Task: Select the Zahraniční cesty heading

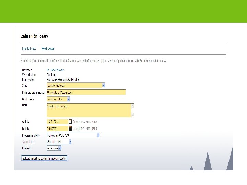Action: (x=35, y=36)
